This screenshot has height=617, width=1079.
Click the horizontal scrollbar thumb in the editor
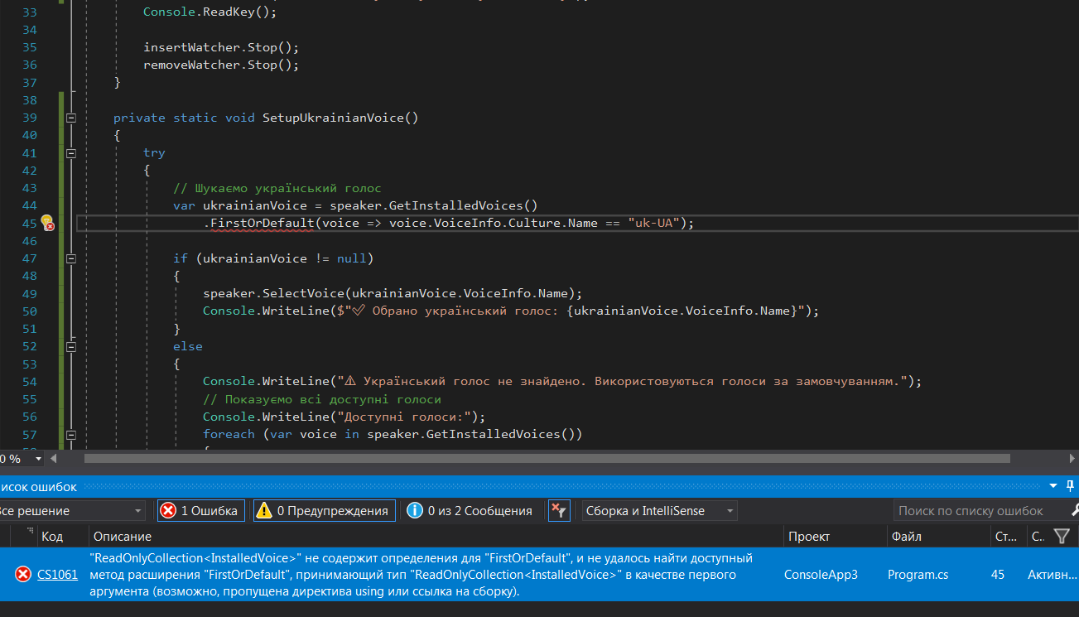click(547, 458)
